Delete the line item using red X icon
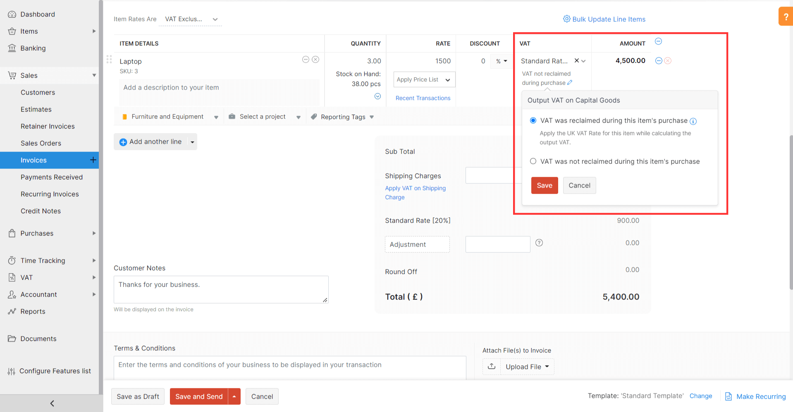 [x=668, y=61]
